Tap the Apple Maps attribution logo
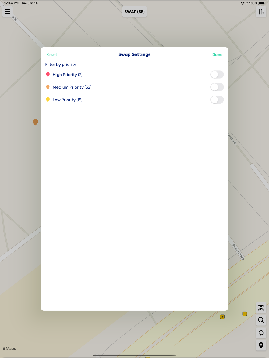269x358 pixels. pyautogui.click(x=9, y=348)
